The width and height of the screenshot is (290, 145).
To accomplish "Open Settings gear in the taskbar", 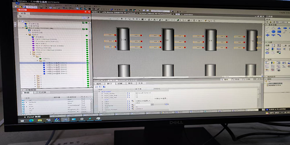I will click(x=82, y=119).
